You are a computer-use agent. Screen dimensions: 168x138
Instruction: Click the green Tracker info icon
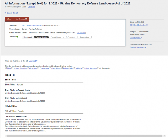click(17, 37)
